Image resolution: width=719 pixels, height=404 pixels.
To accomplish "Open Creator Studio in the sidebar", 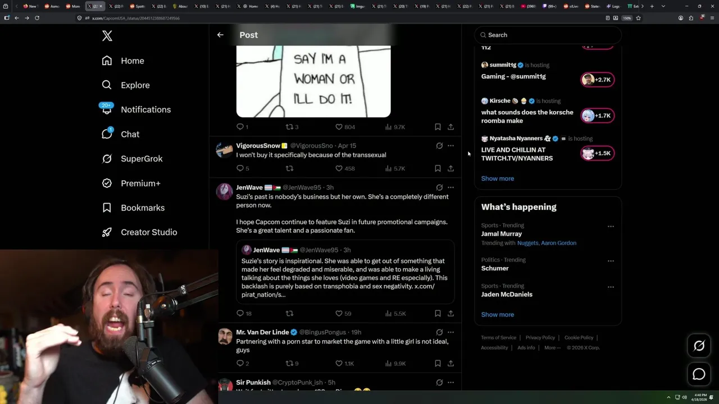I will 139,232.
